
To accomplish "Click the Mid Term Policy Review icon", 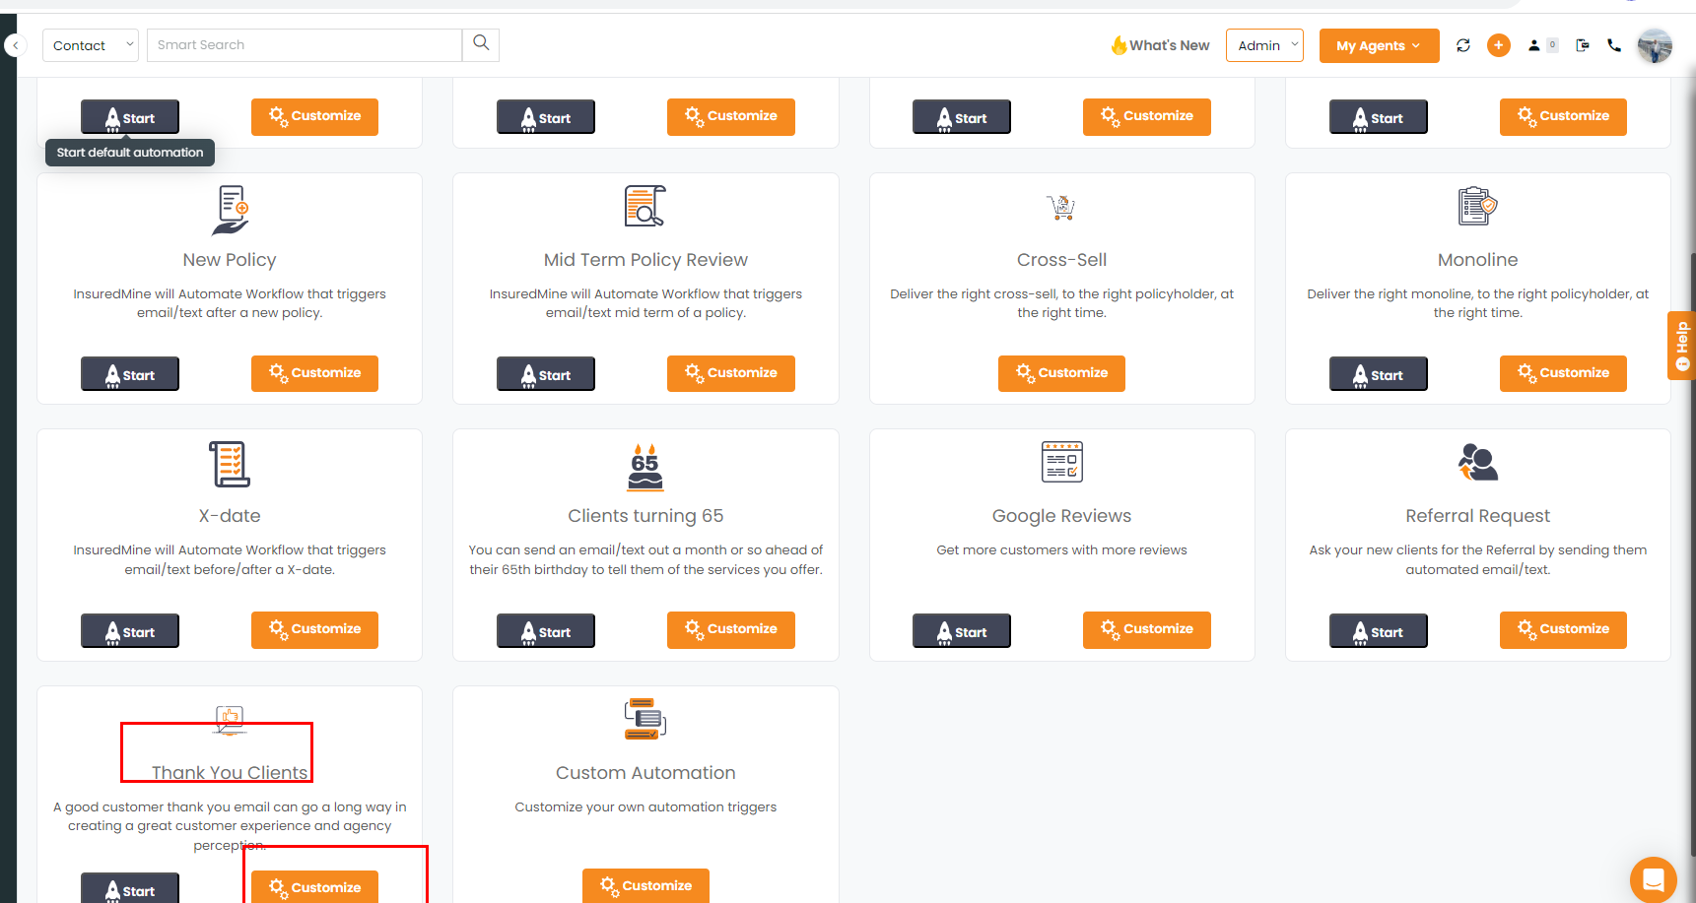I will pos(645,206).
